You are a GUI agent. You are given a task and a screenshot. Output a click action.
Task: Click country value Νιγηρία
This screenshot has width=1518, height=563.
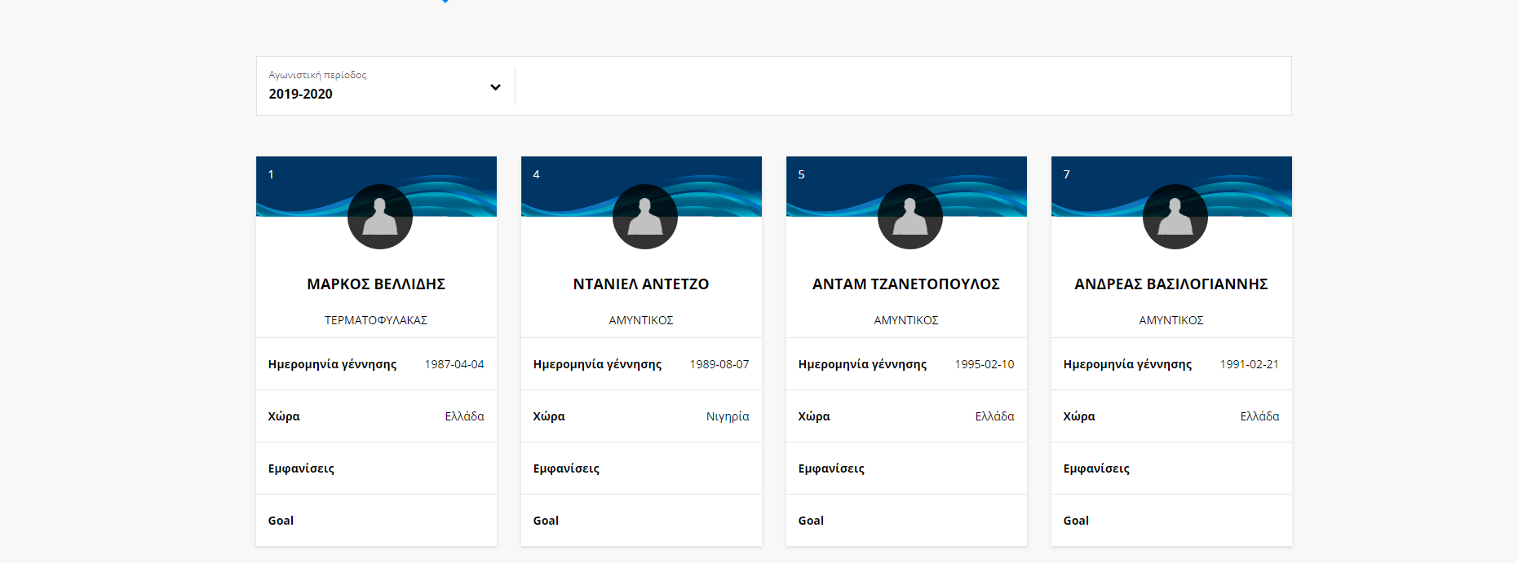728,416
